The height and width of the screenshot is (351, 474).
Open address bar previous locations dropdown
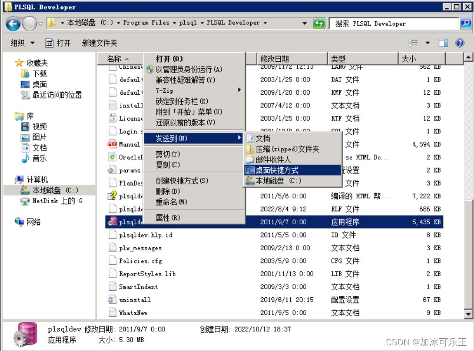click(x=304, y=23)
